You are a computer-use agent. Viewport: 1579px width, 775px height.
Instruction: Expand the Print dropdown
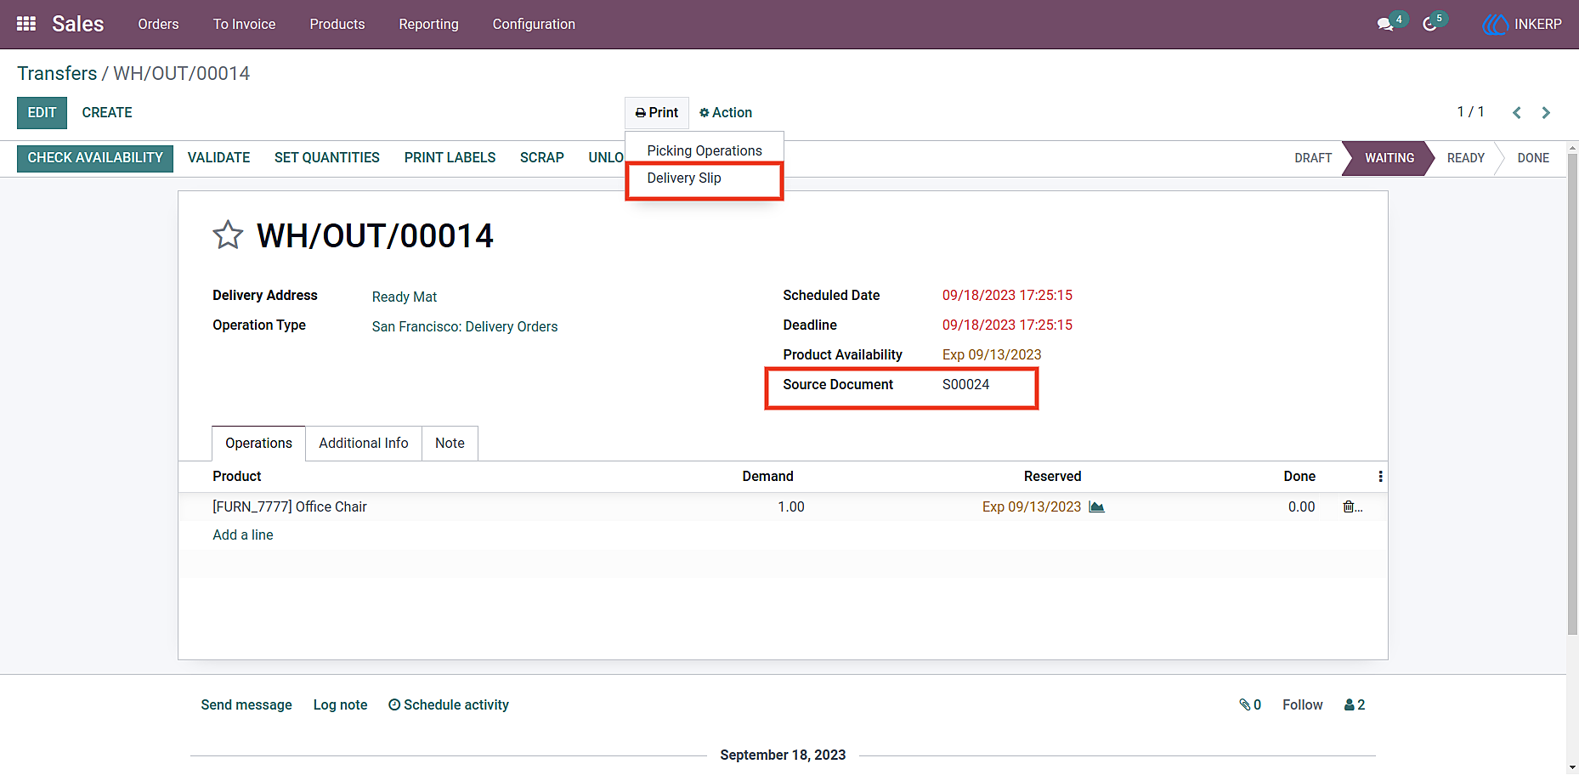pos(657,112)
